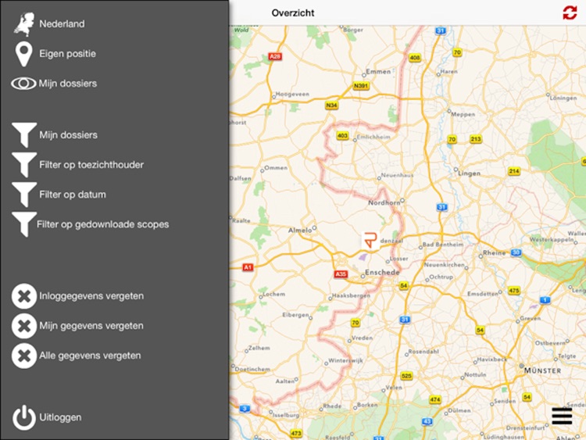Click X icon for Inloggegevens vergeten
The height and width of the screenshot is (440, 586).
pos(24,296)
